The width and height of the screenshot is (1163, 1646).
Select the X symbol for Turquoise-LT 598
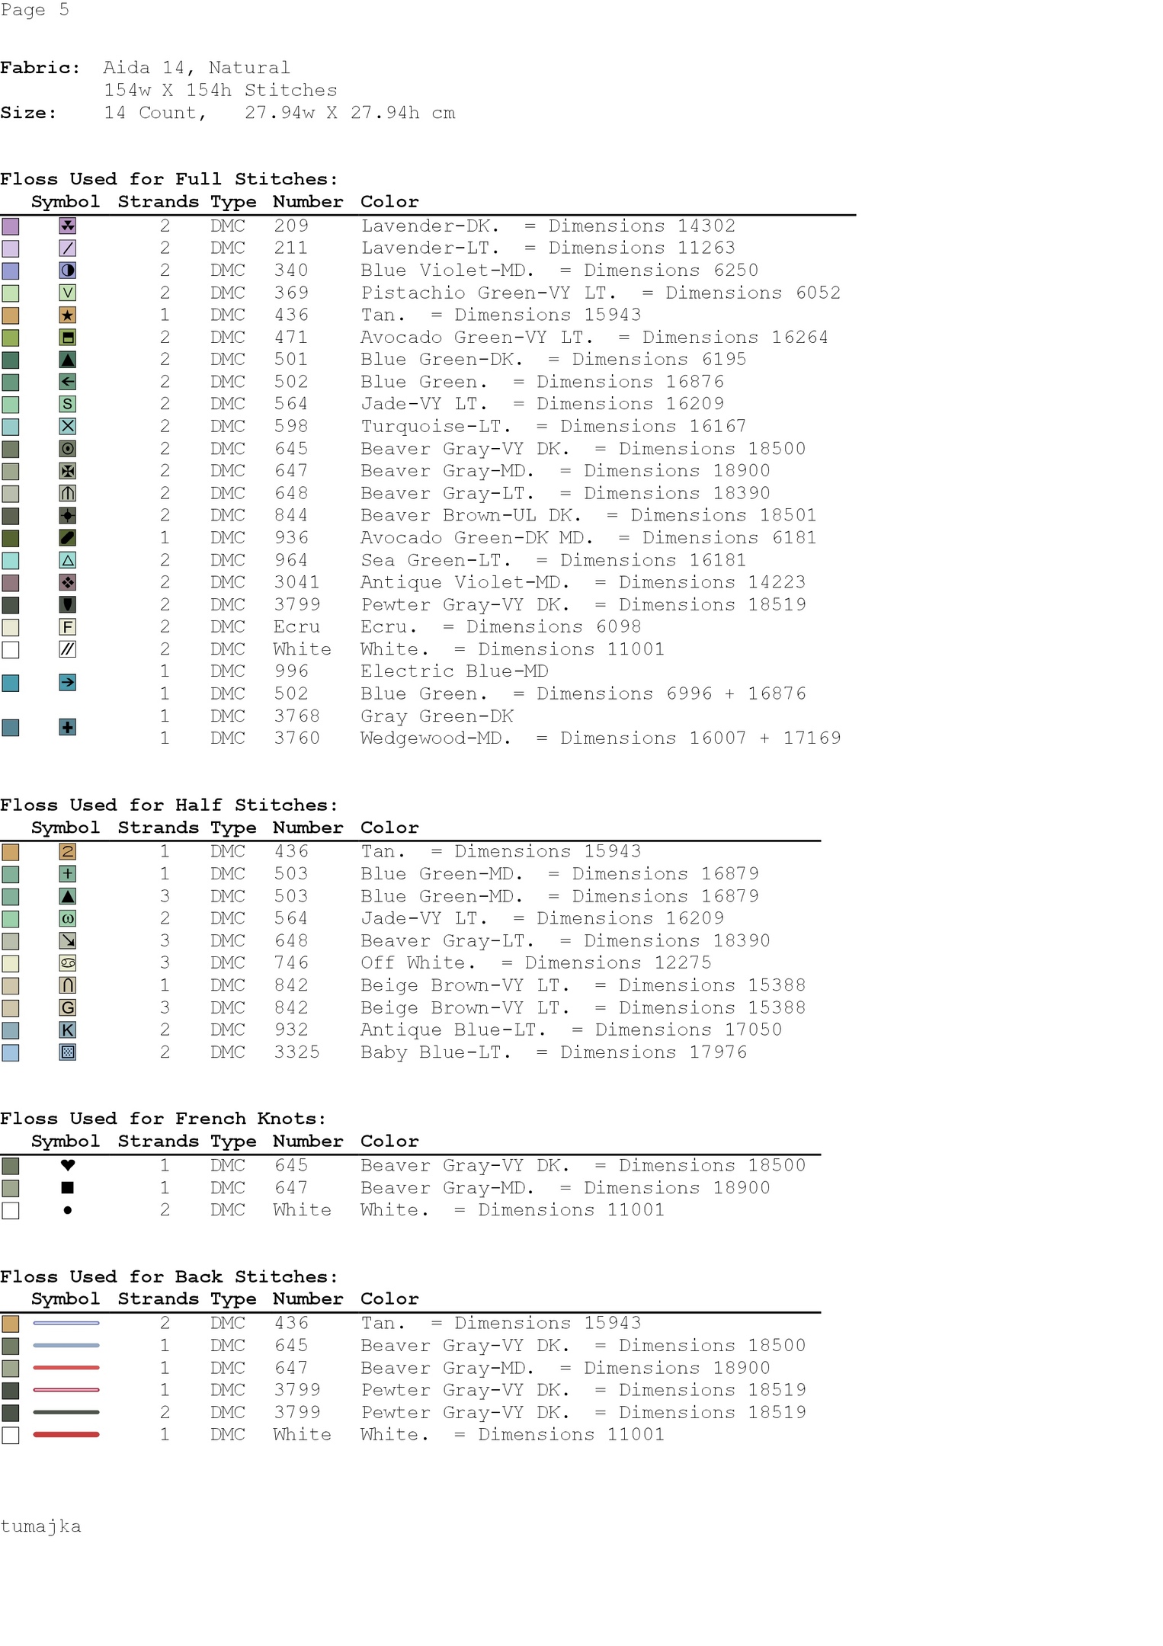point(68,427)
